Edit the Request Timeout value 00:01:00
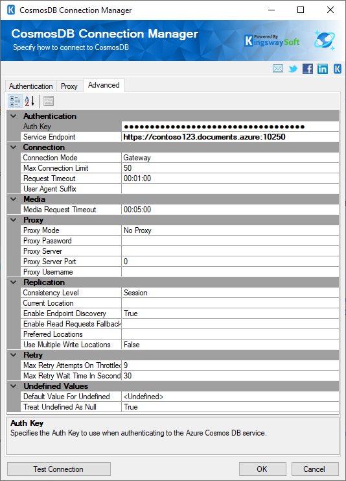Viewport: 346px width, 481px height. 230,179
